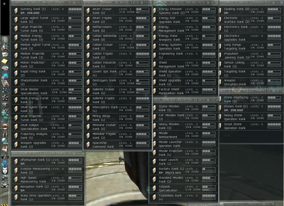
Task: Select the Mining Barge Rank (4) row
Action: click(118, 118)
